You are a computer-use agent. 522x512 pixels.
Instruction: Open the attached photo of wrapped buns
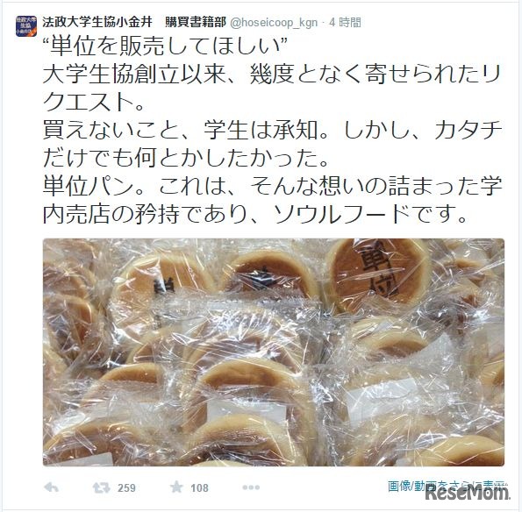[274, 352]
